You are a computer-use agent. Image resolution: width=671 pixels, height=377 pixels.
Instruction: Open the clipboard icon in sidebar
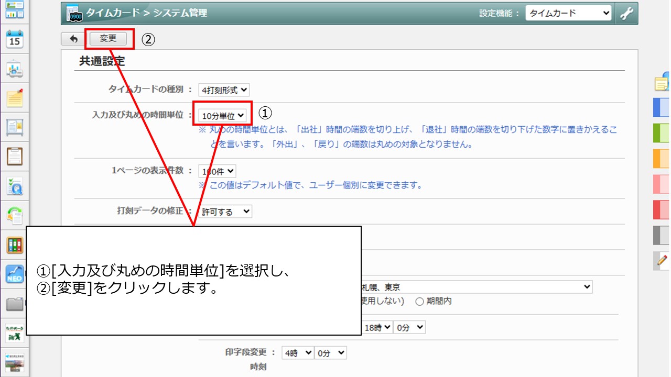(15, 156)
